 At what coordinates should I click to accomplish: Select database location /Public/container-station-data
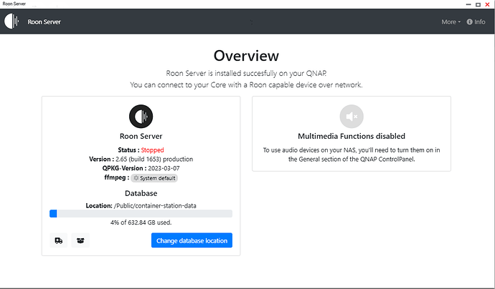[155, 205]
